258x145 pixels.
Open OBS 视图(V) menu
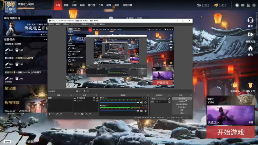click(66, 24)
